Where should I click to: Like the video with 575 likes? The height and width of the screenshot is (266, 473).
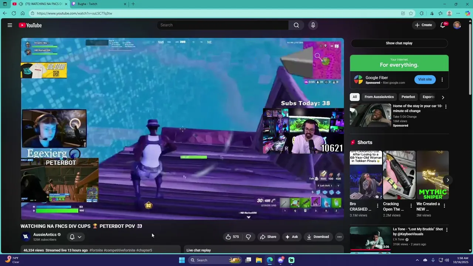point(232,237)
